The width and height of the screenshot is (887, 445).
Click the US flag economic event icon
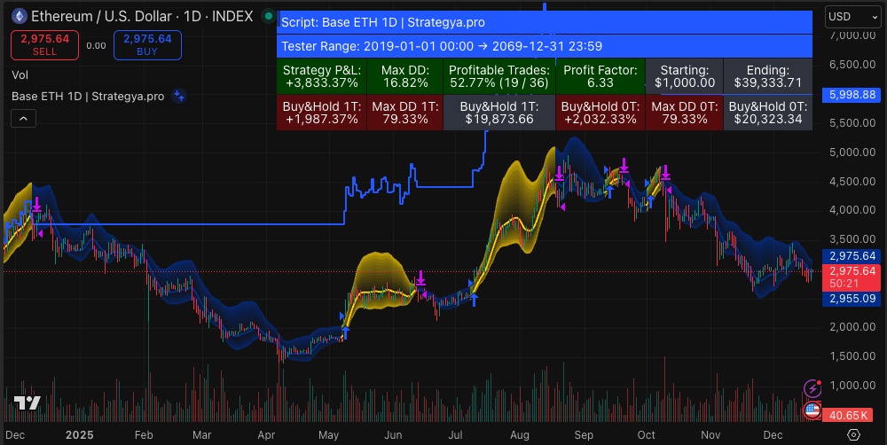point(812,410)
